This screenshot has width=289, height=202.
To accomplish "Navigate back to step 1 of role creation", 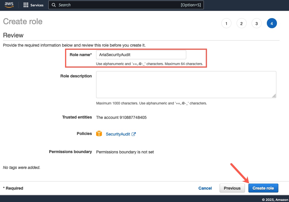I will click(x=226, y=23).
